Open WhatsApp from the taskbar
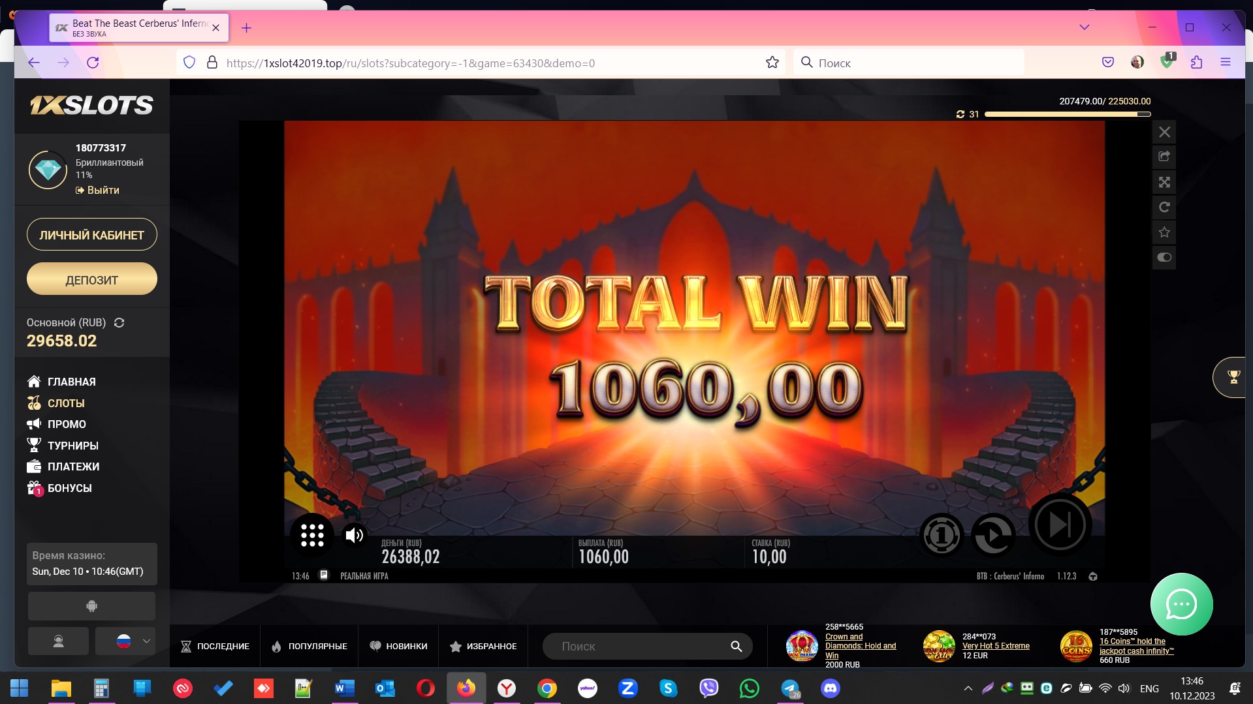Image resolution: width=1253 pixels, height=704 pixels. pos(749,688)
